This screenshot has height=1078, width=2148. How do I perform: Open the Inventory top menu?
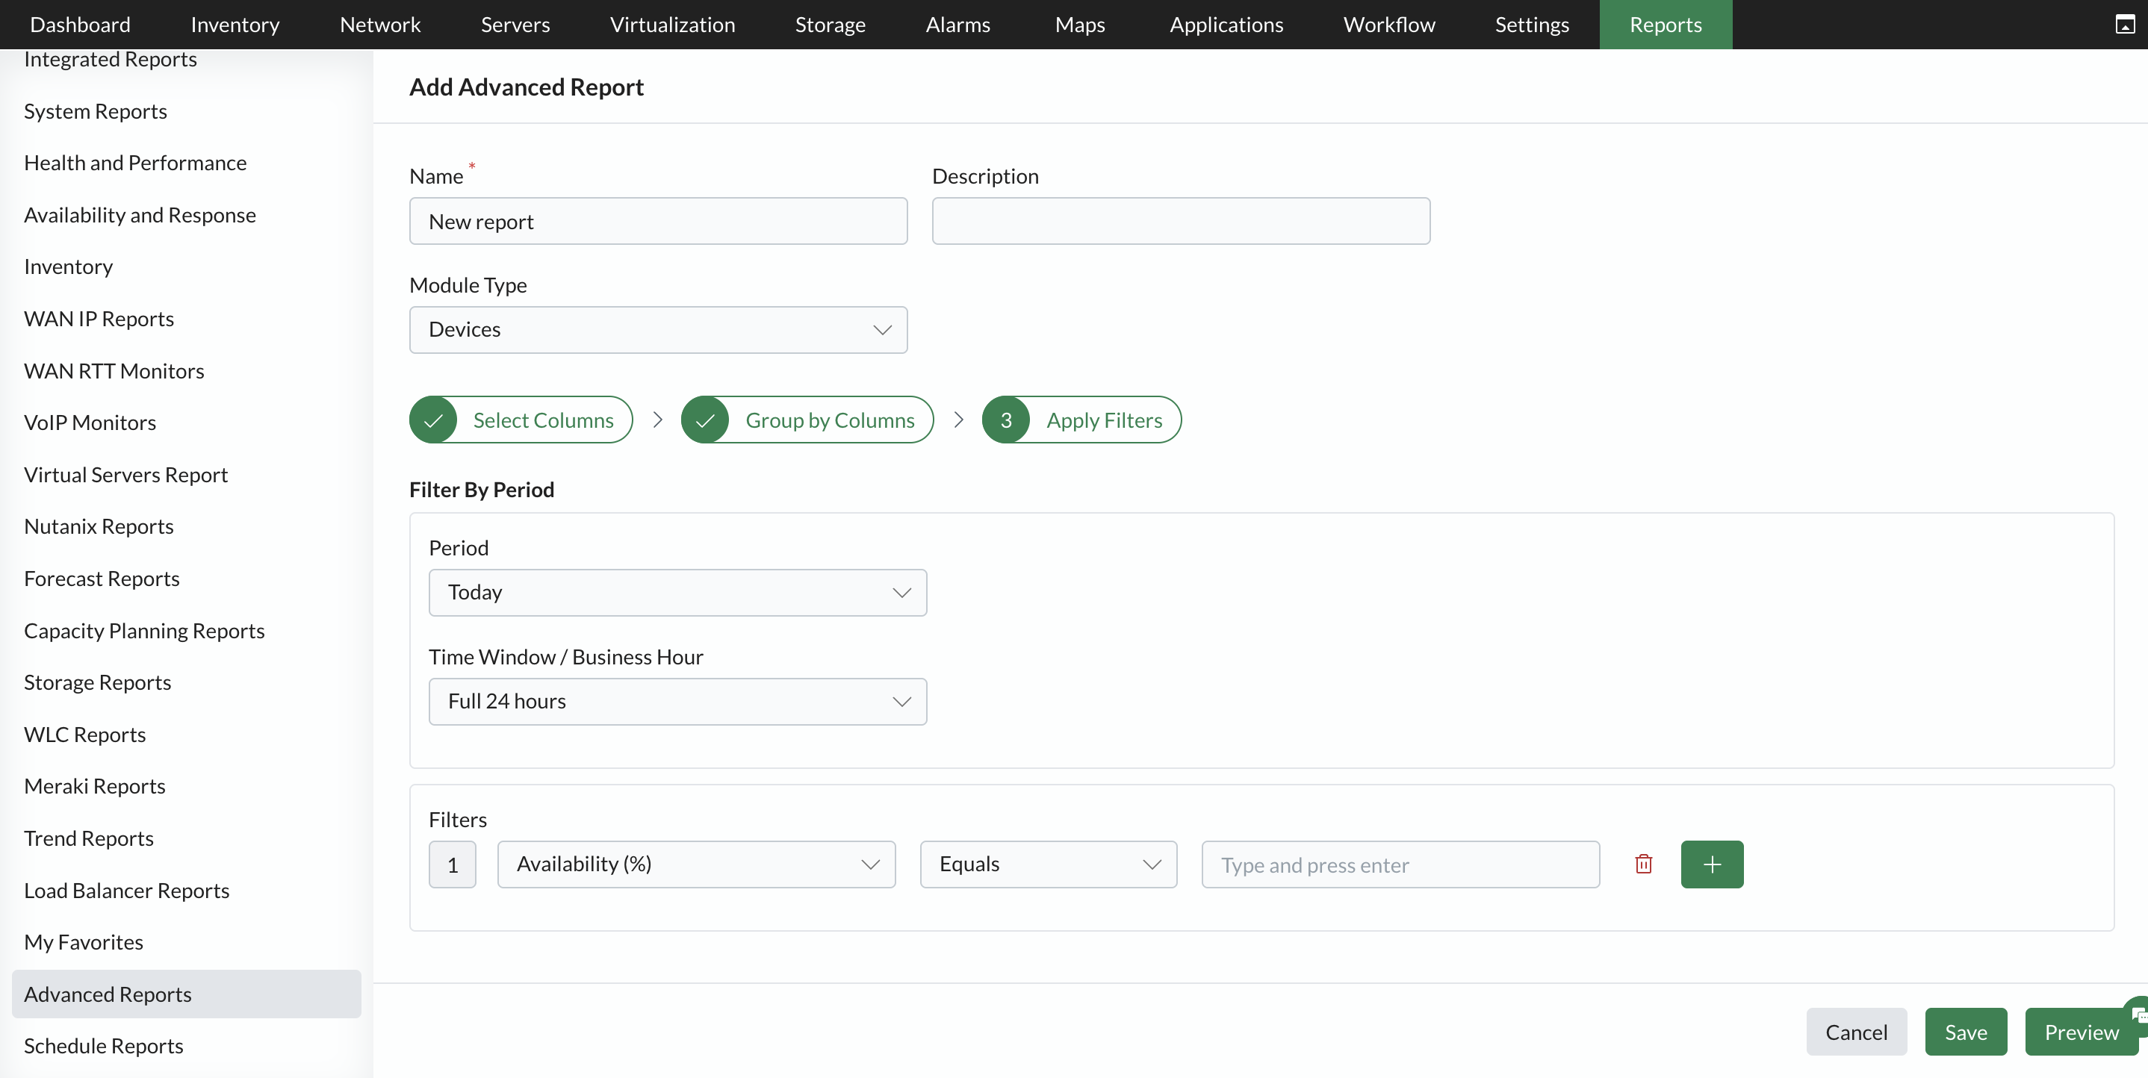(235, 24)
